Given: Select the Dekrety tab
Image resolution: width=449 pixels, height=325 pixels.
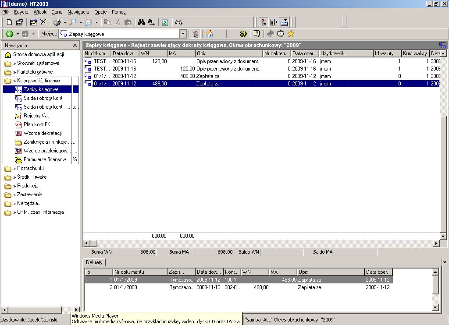Looking at the screenshot, I should point(94,262).
